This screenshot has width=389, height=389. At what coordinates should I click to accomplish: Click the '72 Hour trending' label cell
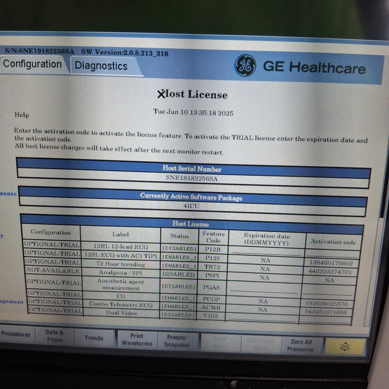point(121,264)
